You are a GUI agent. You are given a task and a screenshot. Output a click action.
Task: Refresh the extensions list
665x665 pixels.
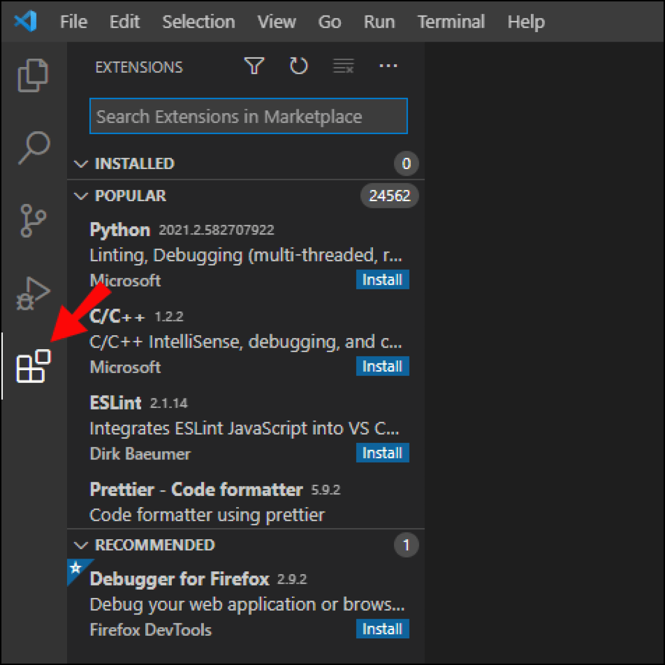(x=299, y=65)
